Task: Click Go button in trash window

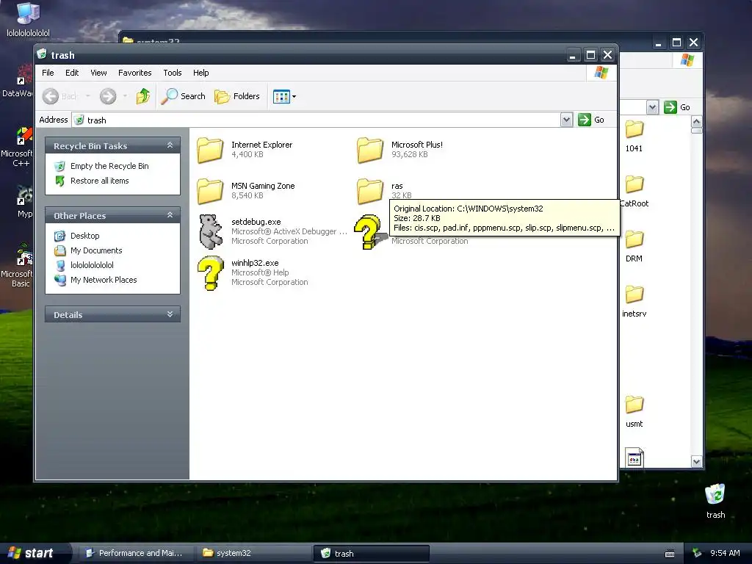Action: coord(591,120)
